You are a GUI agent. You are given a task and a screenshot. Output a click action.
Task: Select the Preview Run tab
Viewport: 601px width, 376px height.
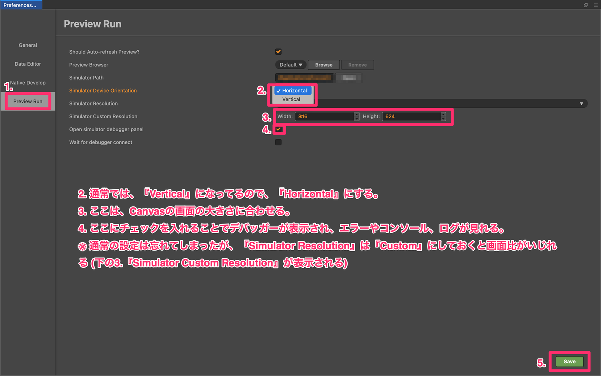coord(28,101)
